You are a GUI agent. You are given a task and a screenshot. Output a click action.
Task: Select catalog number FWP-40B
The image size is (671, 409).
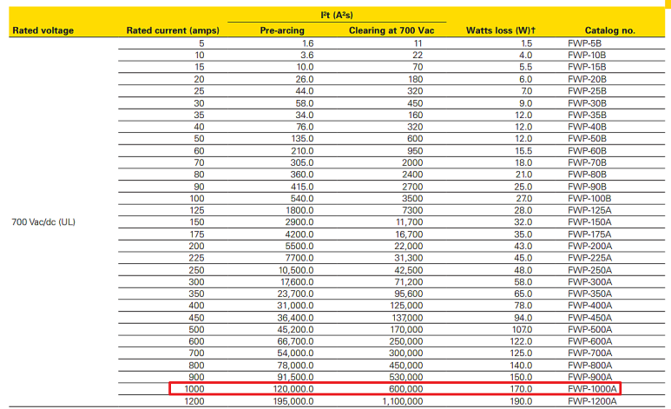[587, 127]
